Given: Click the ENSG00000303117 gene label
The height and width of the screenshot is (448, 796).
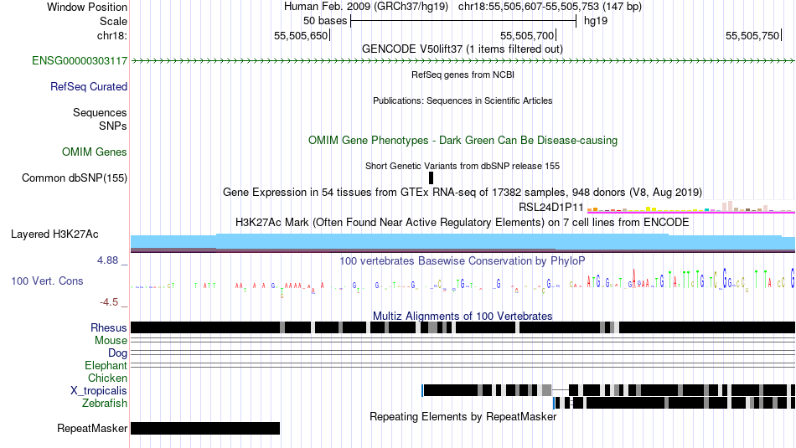Looking at the screenshot, I should point(80,61).
